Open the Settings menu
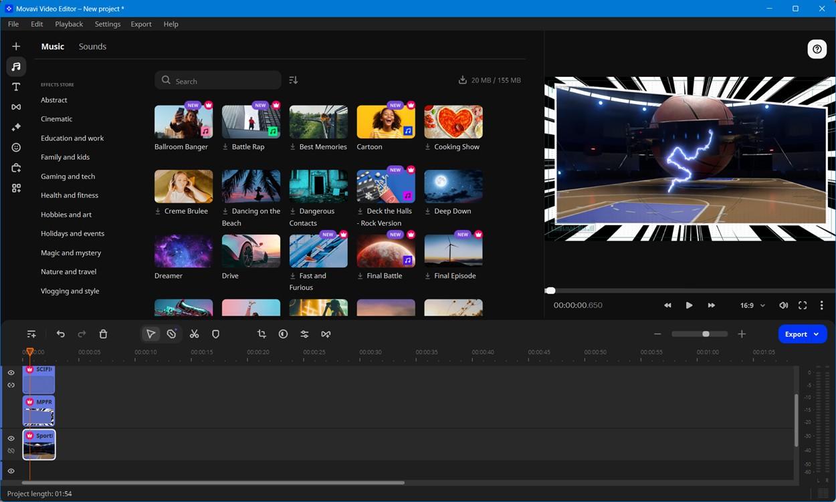 coord(108,24)
